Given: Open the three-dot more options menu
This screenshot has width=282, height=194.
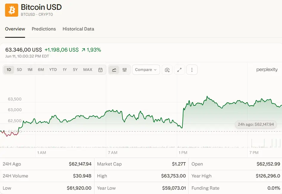Looking at the screenshot, I should click(192, 70).
